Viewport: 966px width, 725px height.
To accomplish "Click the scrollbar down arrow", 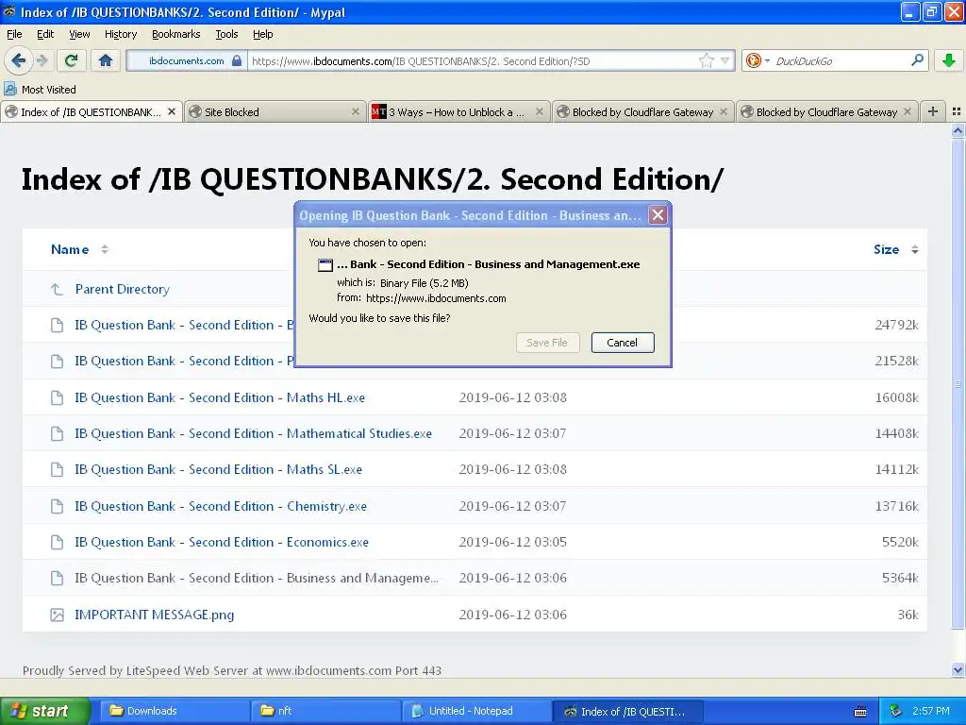I will click(958, 670).
